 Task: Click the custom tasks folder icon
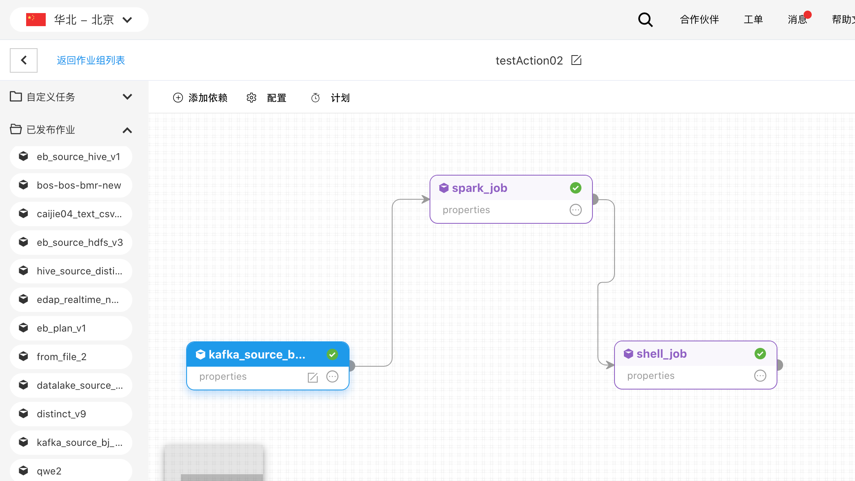[x=16, y=96]
